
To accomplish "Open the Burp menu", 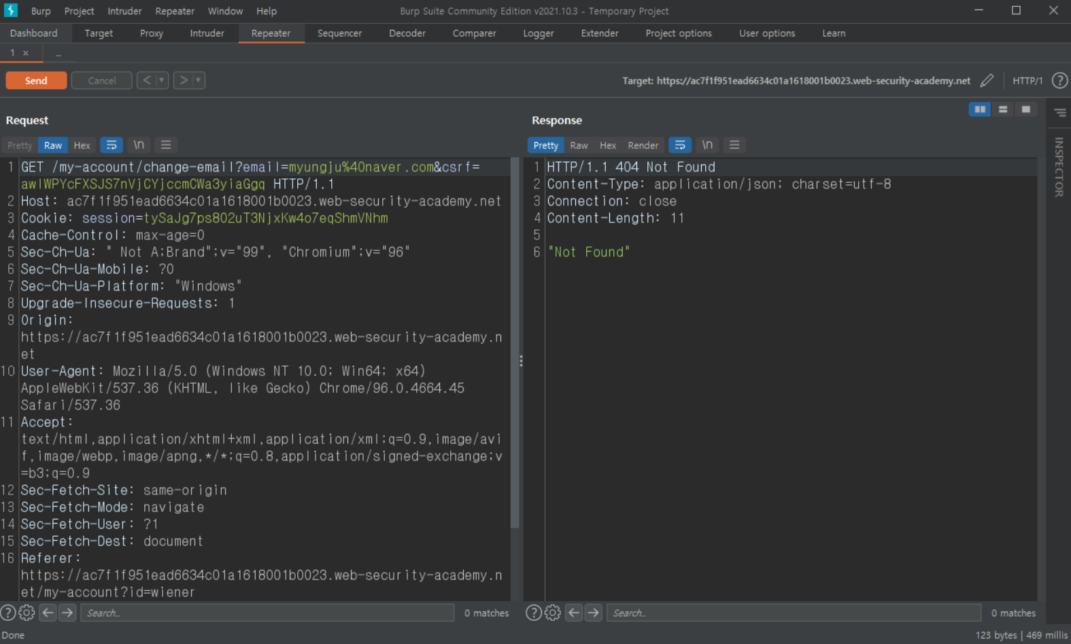I will (41, 11).
